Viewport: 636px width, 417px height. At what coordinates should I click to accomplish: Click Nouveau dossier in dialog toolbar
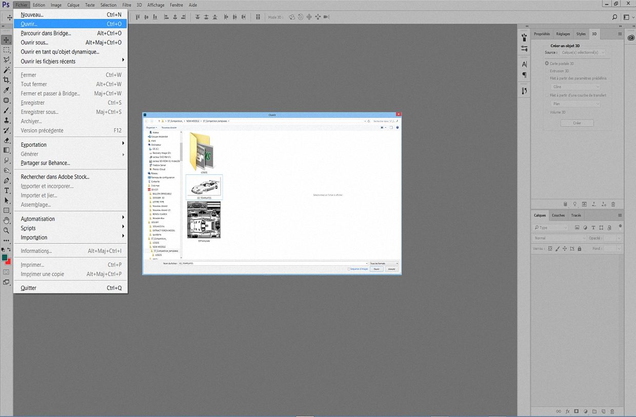(169, 127)
